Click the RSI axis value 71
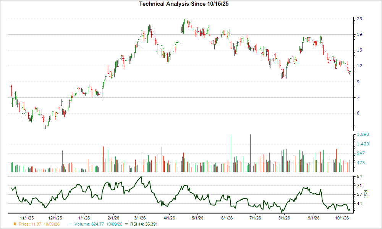The image size is (382, 229). (359, 186)
